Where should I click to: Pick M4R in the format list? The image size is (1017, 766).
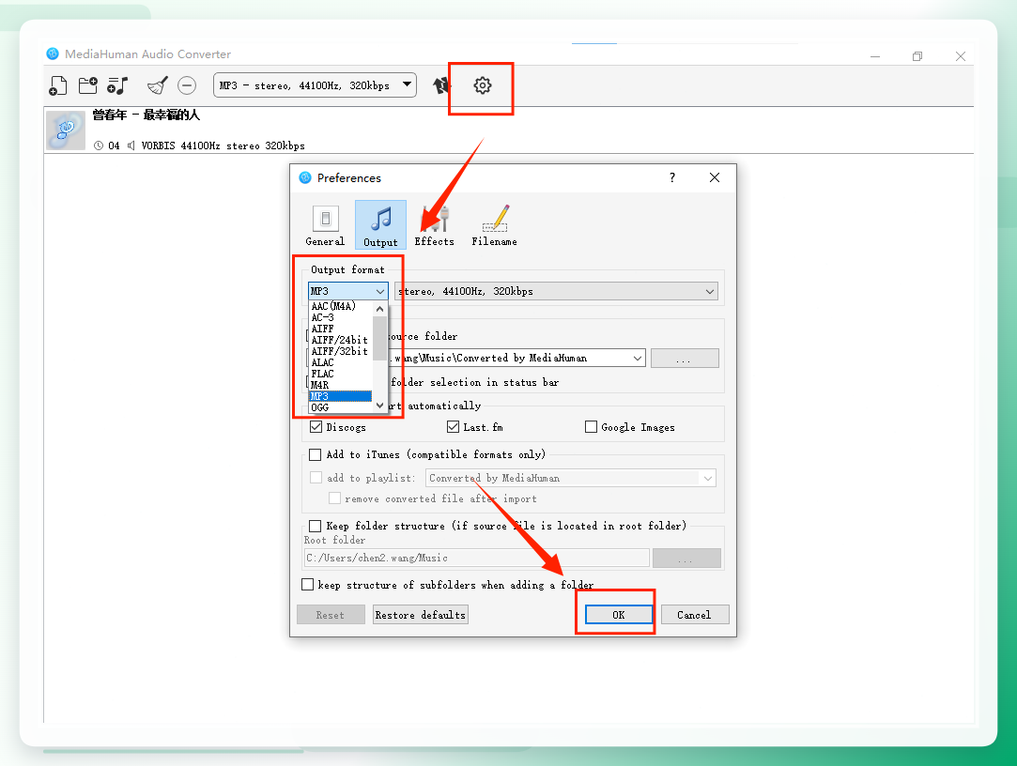tap(341, 385)
